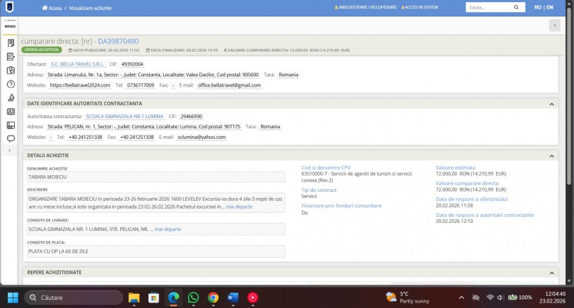Click the document page icon in sidebar
The height and width of the screenshot is (308, 574).
[x=10, y=43]
